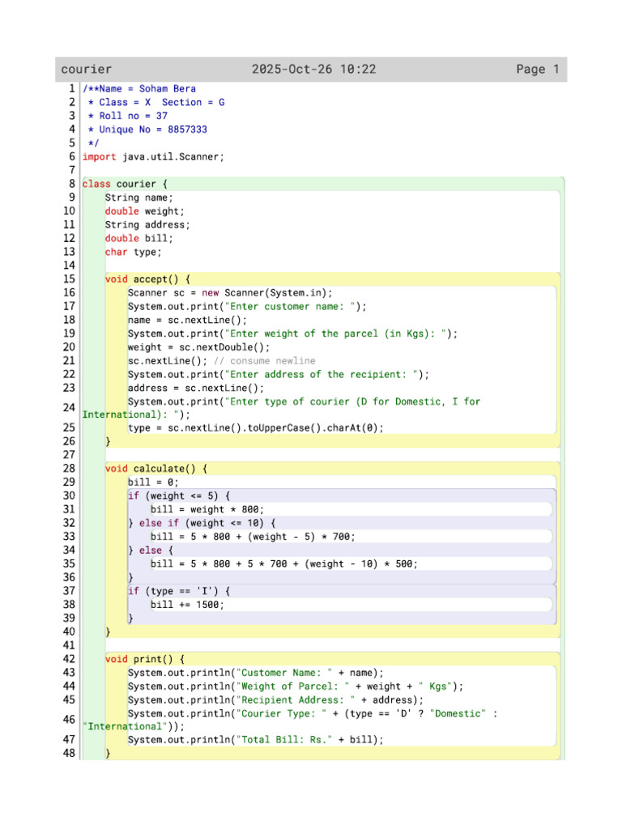Click the line 'weight = sc.nextDouble();'
This screenshot has height=829, width=622.
[x=199, y=347]
